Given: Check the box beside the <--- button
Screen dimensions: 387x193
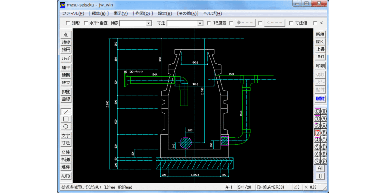Looking at the screenshot, I should point(260,23).
